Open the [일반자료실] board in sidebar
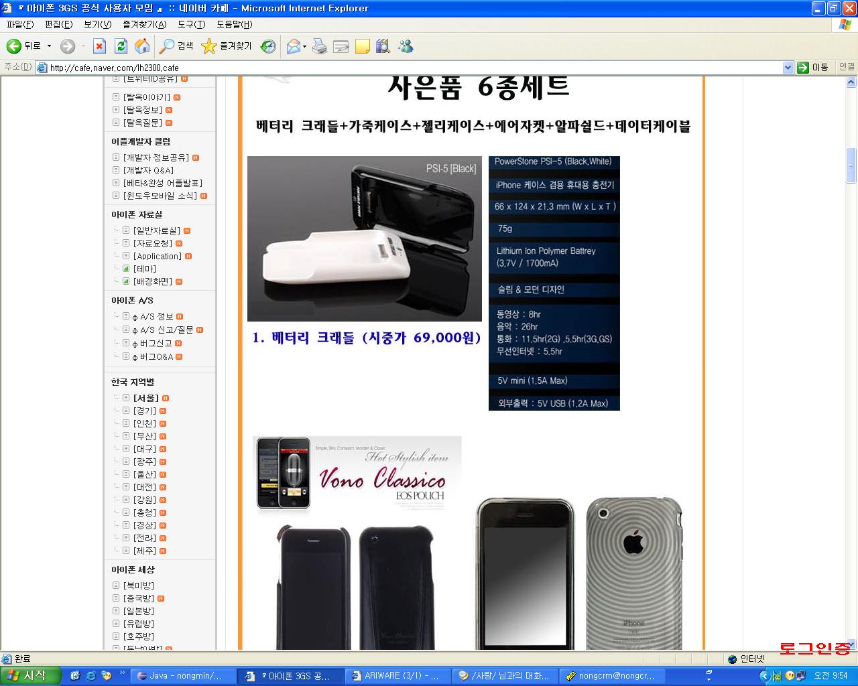Image resolution: width=858 pixels, height=686 pixels. 157,230
